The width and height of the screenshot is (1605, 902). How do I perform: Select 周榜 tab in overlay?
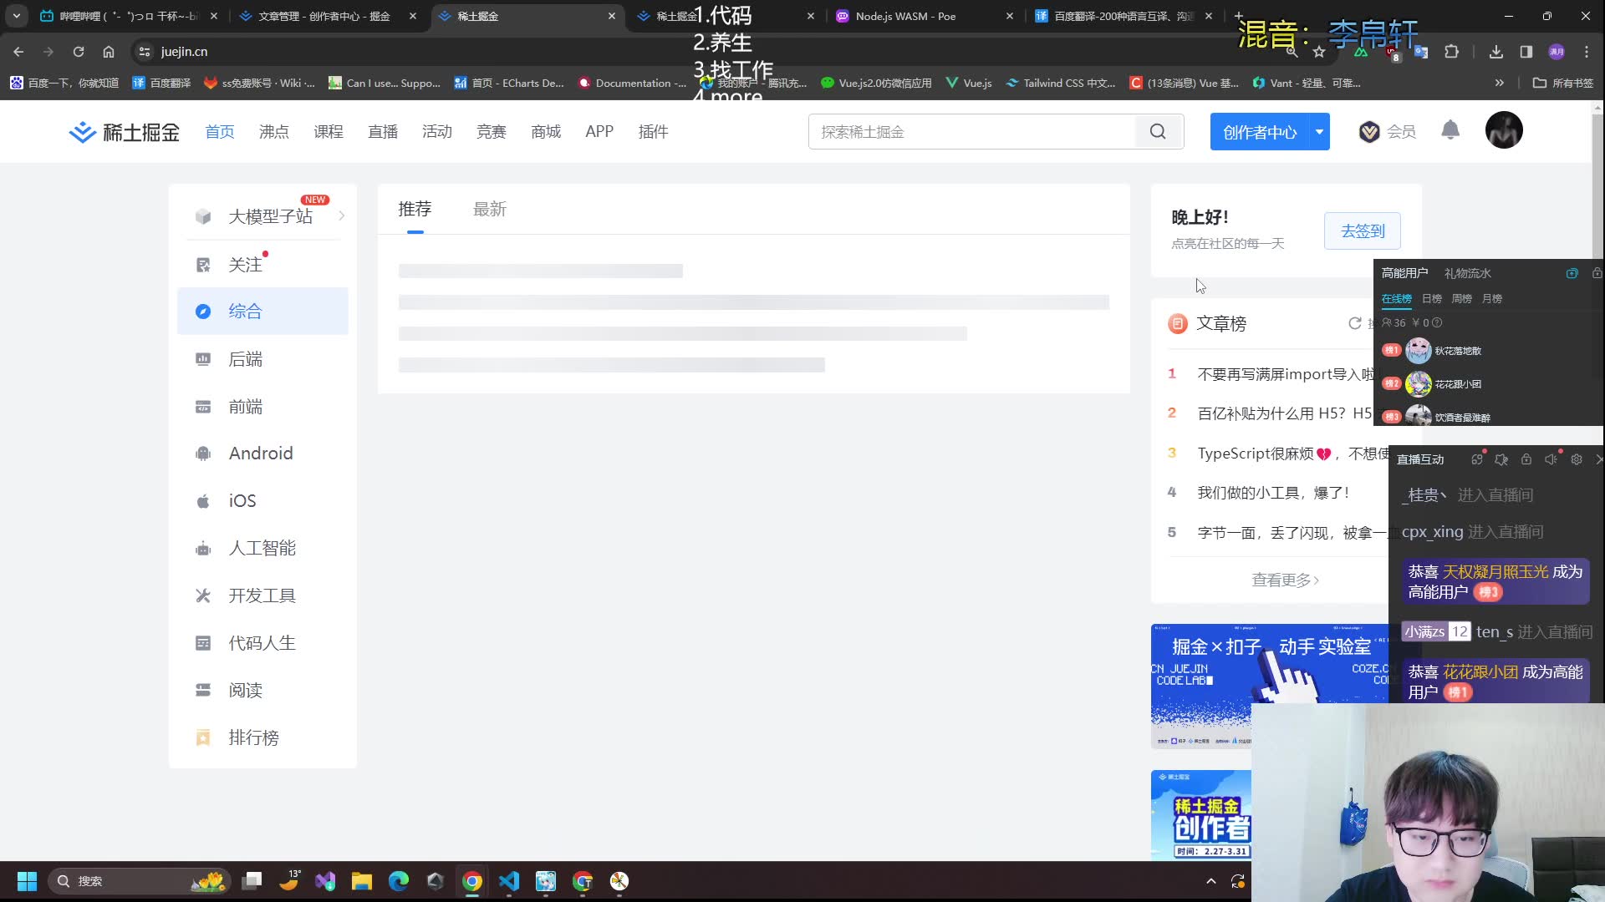[1461, 298]
